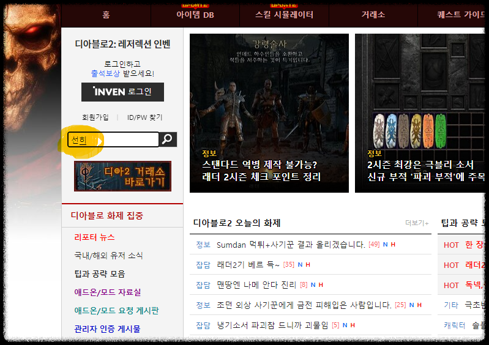This screenshot has width=489, height=345.
Task: Go to the 거래소 menu
Action: coord(373,15)
